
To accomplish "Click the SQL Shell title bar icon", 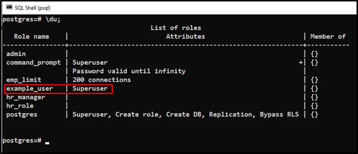I will tap(9, 7).
